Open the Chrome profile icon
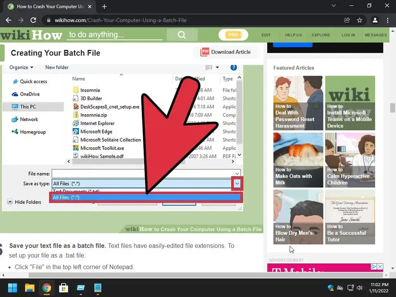 375,20
